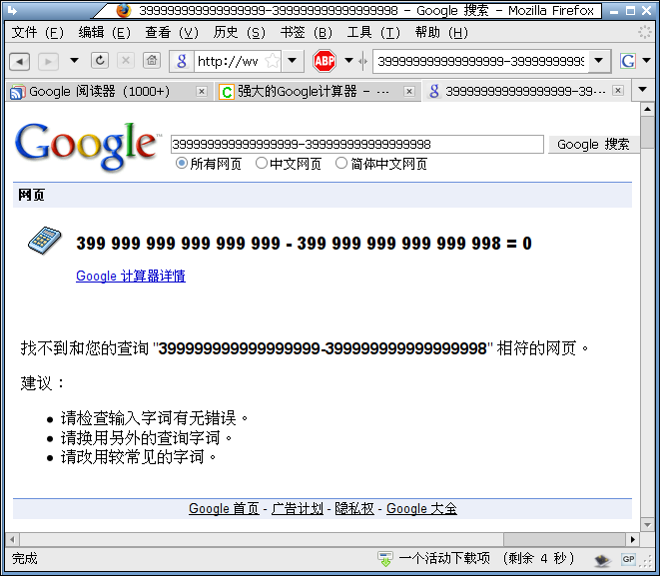
Task: Click the vertical scrollbar down arrow
Action: [x=647, y=525]
